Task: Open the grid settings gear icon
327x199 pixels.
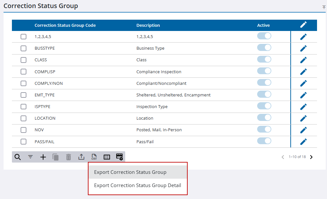Action: (119, 157)
